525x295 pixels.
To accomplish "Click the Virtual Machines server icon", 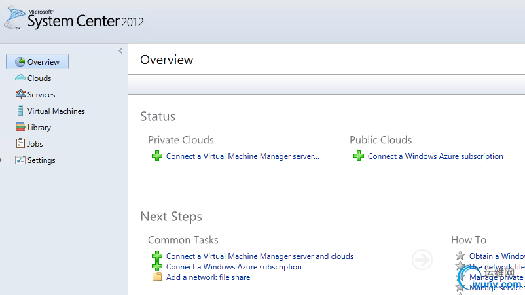I will coord(20,111).
